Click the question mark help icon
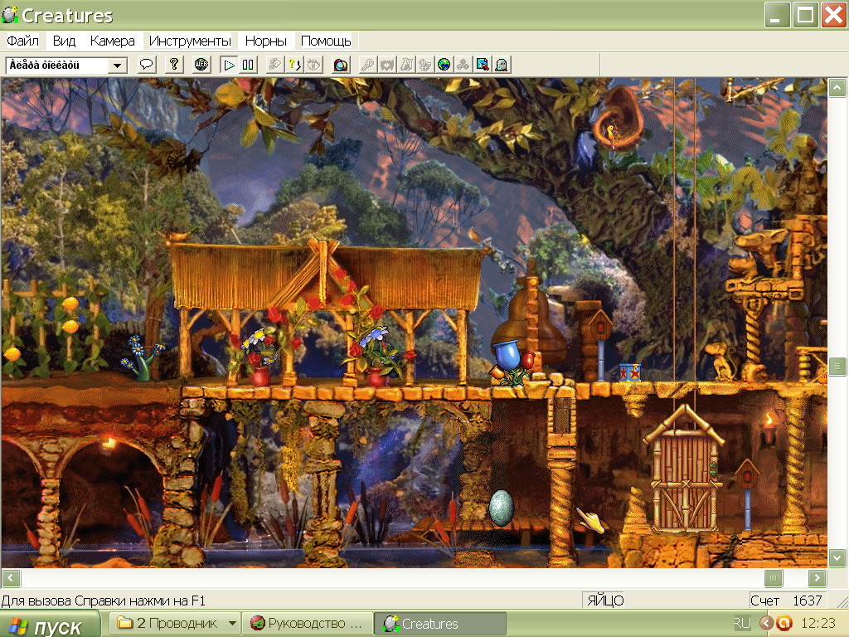 (x=174, y=65)
